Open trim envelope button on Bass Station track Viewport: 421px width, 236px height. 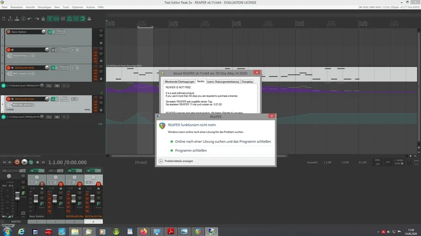[61, 32]
